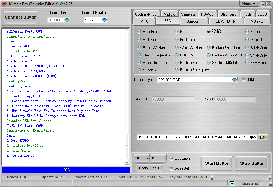Click the 'Write Completed.' log line
Image resolution: width=273 pixels, height=187 pixels.
(21, 155)
